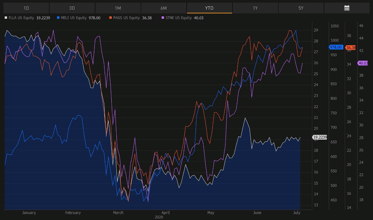Select the 5Y time range tab
This screenshot has width=373, height=220.
(x=301, y=8)
